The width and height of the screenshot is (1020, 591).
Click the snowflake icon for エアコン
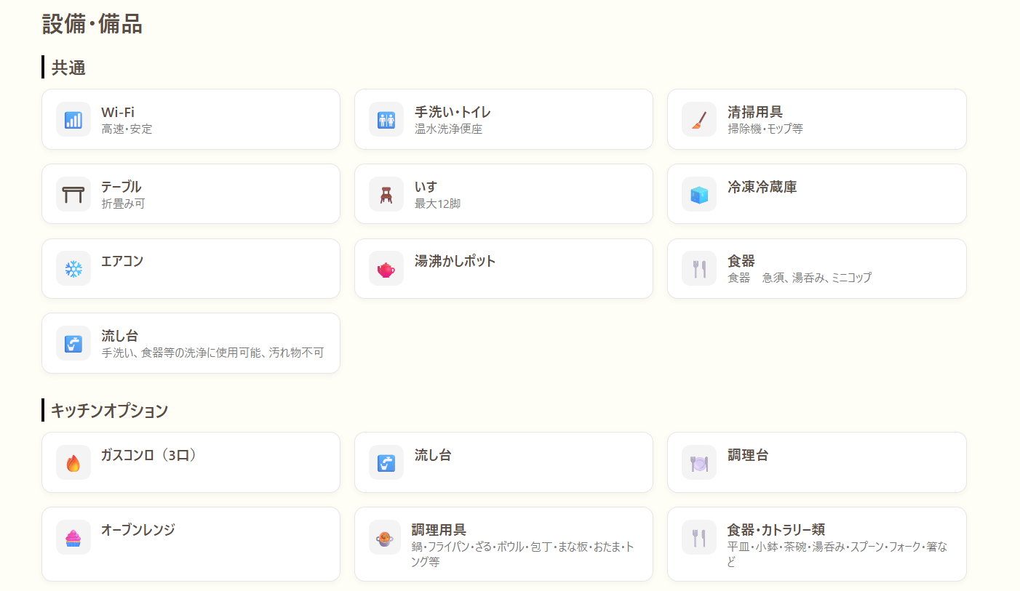(73, 269)
